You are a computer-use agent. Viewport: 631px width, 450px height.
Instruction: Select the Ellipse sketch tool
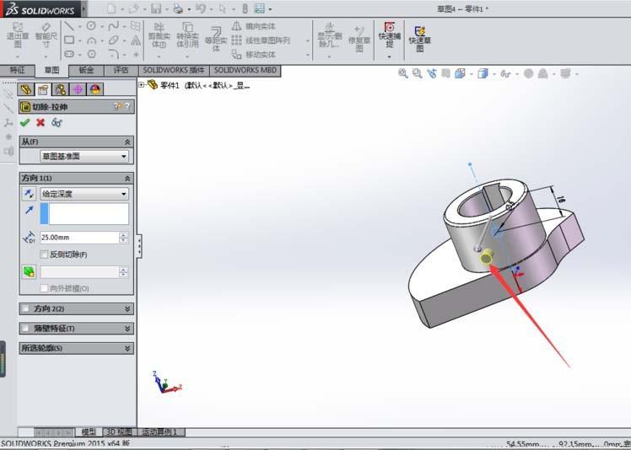[114, 40]
